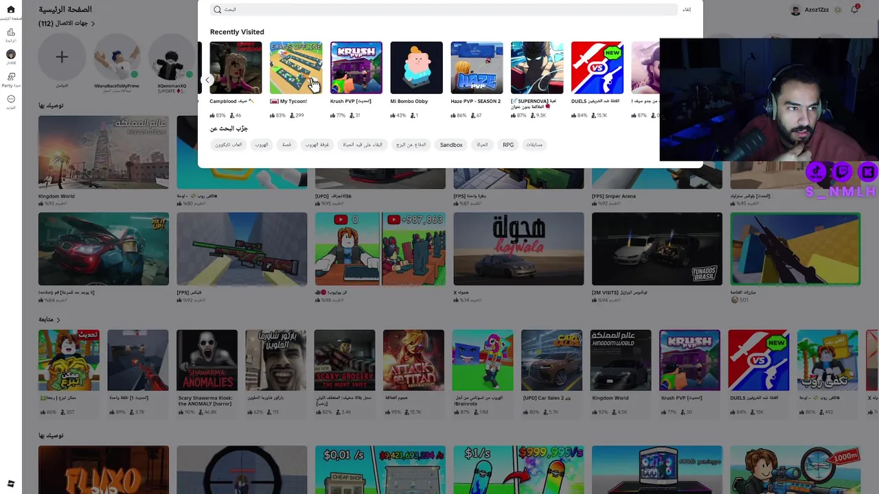The width and height of the screenshot is (879, 494).
Task: Open the green-bordered sniper card
Action: coord(795,248)
